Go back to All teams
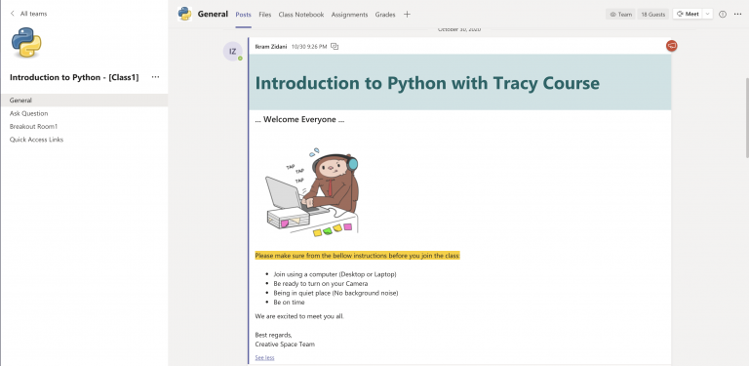 (28, 14)
